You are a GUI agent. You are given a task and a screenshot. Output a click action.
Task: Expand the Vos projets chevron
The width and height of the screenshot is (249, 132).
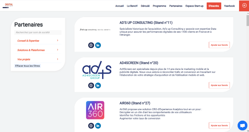(57, 59)
